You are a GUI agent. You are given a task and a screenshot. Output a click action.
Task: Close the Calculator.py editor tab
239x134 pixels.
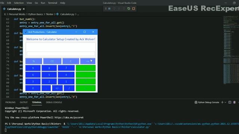(x=24, y=9)
